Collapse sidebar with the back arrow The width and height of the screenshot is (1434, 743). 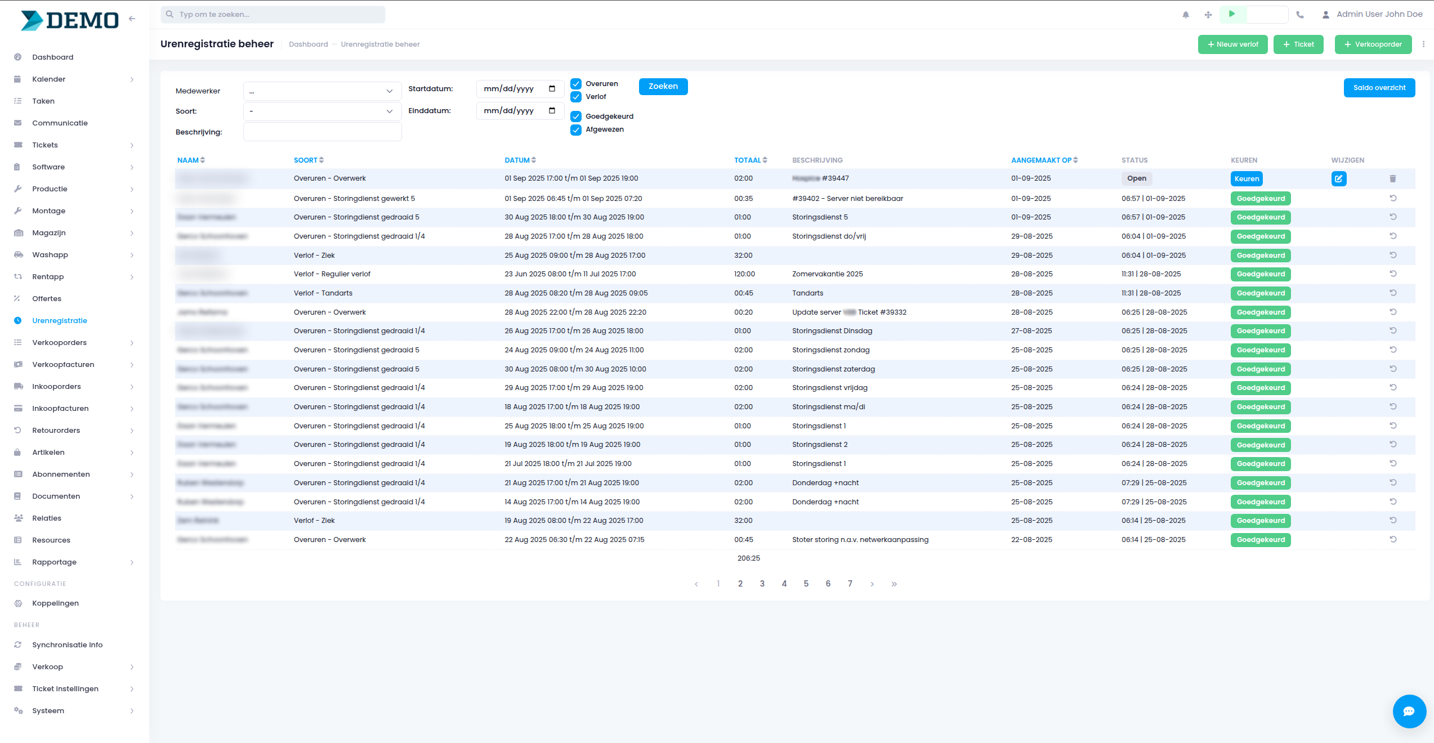[x=132, y=19]
